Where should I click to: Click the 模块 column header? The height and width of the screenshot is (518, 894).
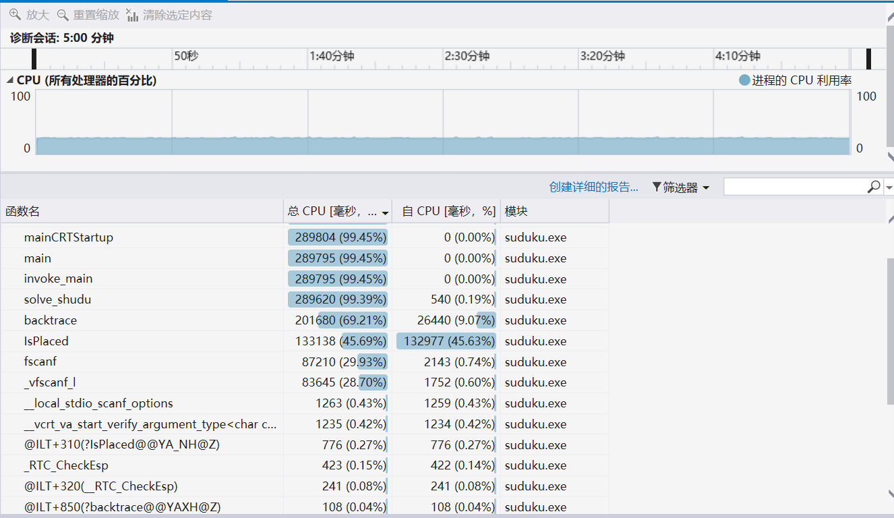coord(516,211)
